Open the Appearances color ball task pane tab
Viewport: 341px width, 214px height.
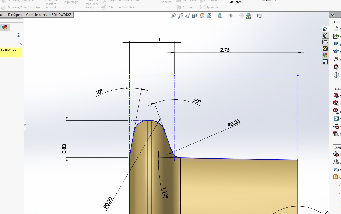point(325,55)
